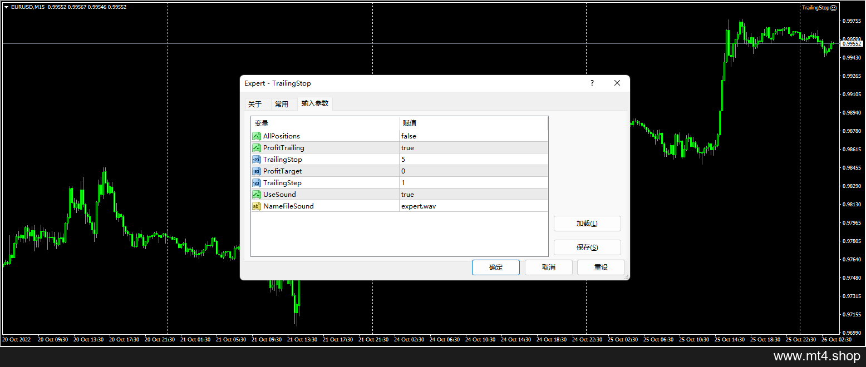Cancel the dialog with 取消
The image size is (866, 367).
pyautogui.click(x=549, y=267)
